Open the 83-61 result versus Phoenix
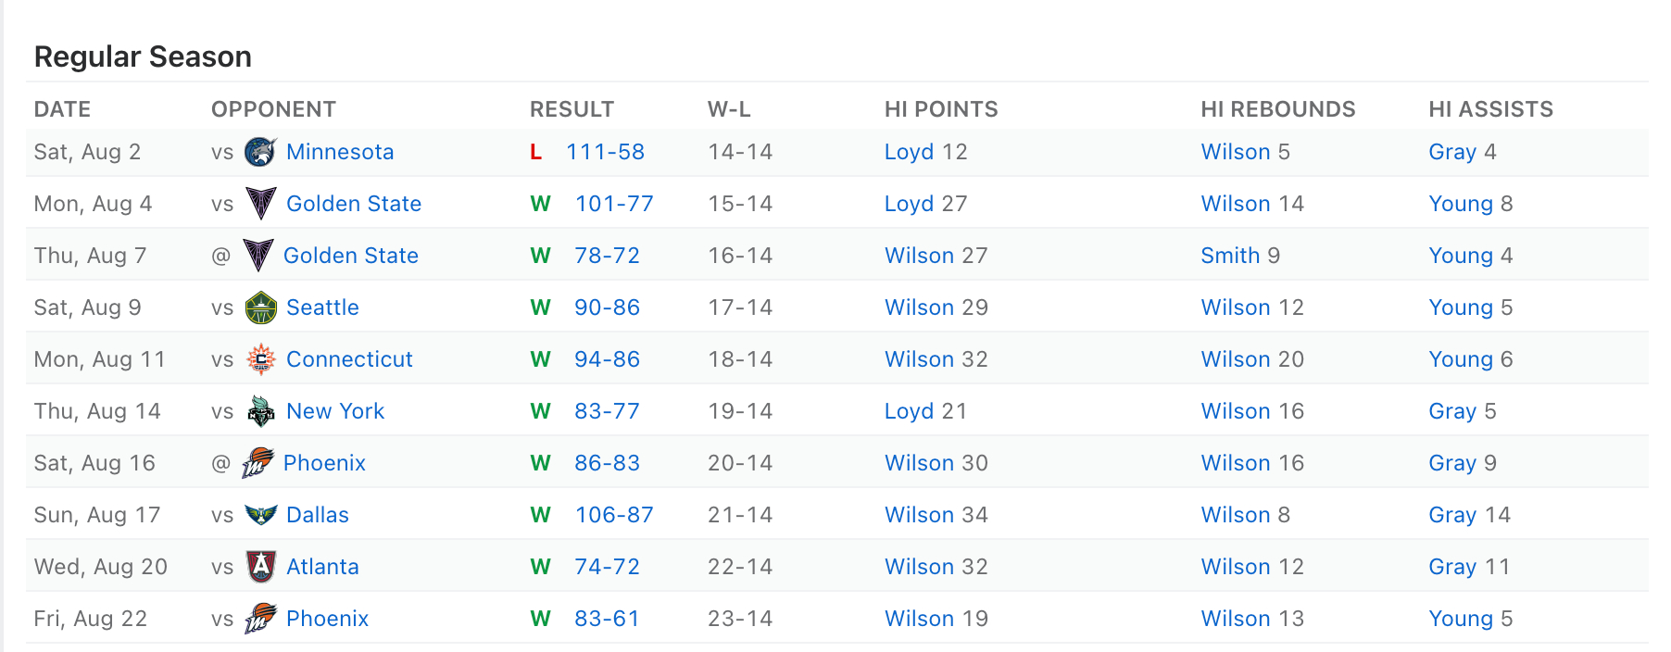This screenshot has height=652, width=1671. [607, 619]
